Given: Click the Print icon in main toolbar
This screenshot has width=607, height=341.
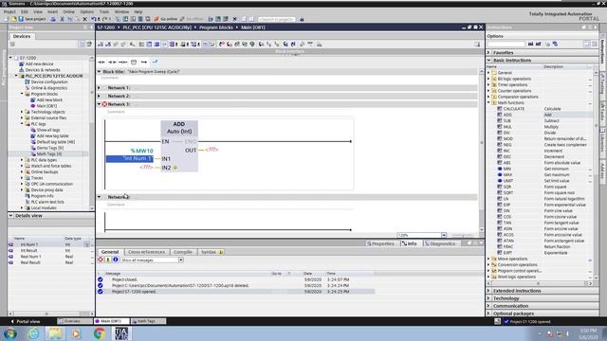Looking at the screenshot, I should tap(53, 19).
